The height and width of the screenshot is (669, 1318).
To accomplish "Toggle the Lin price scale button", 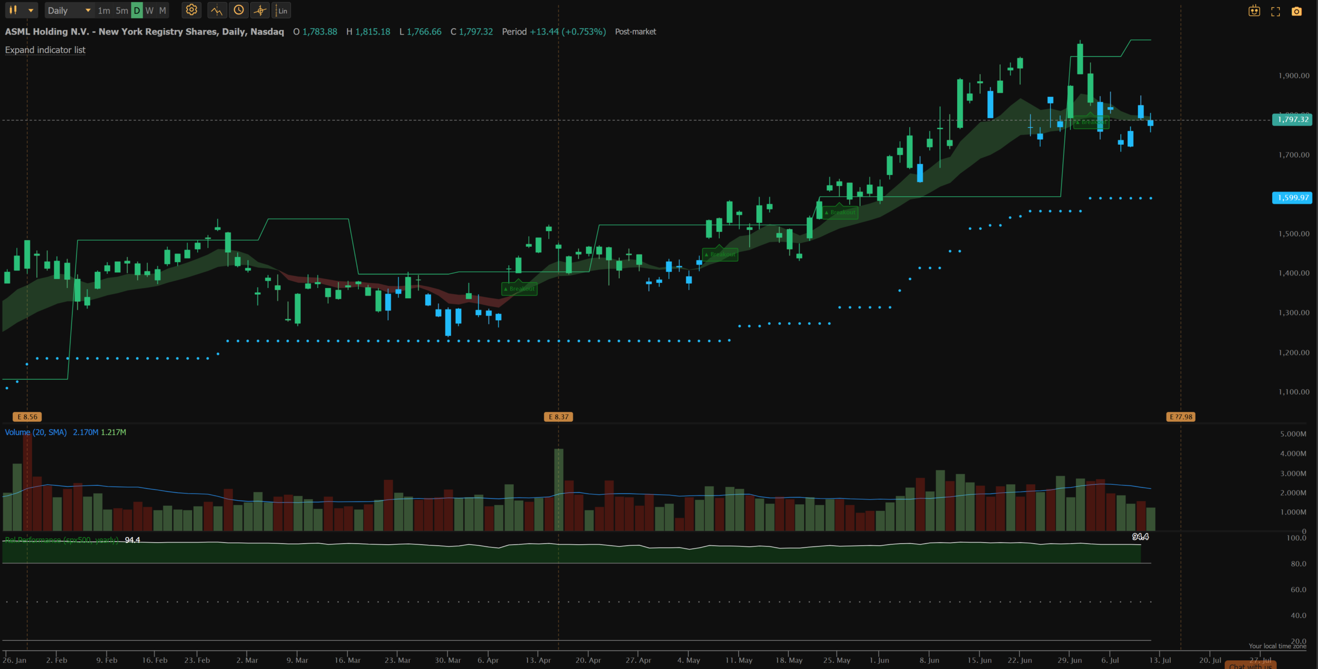I will [x=282, y=10].
